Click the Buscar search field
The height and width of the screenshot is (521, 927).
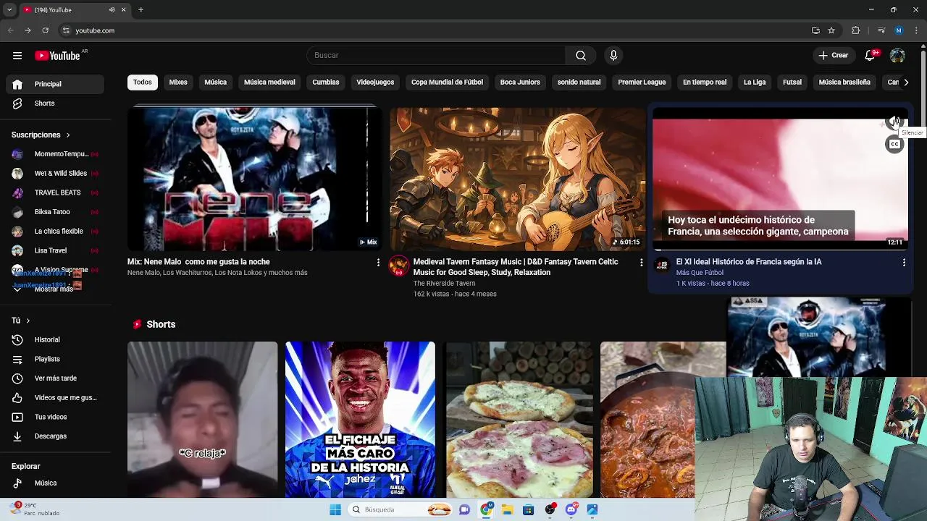coord(437,56)
